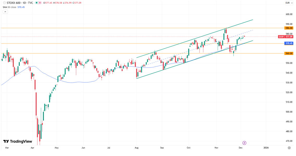Click the Dec label on time axis
The width and height of the screenshot is (296, 156).
click(241, 148)
